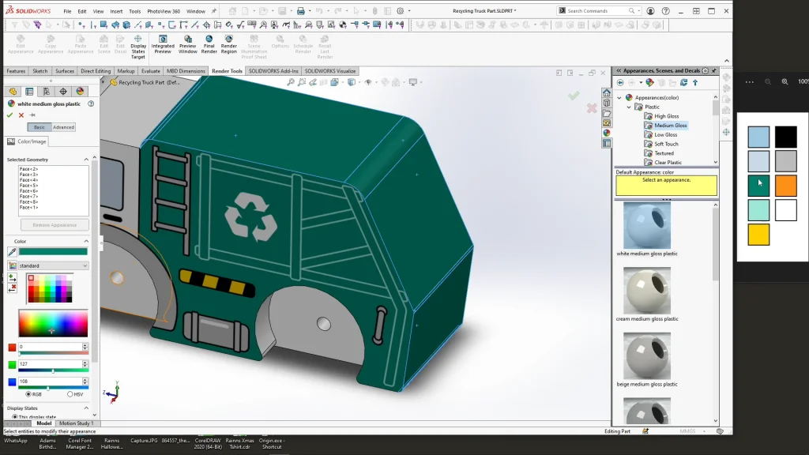Viewport: 809px width, 455px height.
Task: Toggle the Advanced appearance mode
Action: [63, 127]
